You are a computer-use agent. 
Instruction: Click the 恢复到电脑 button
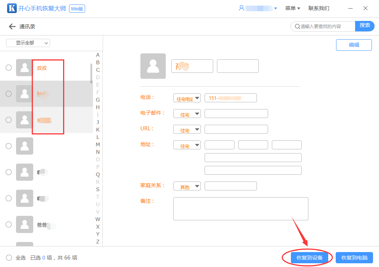354,258
